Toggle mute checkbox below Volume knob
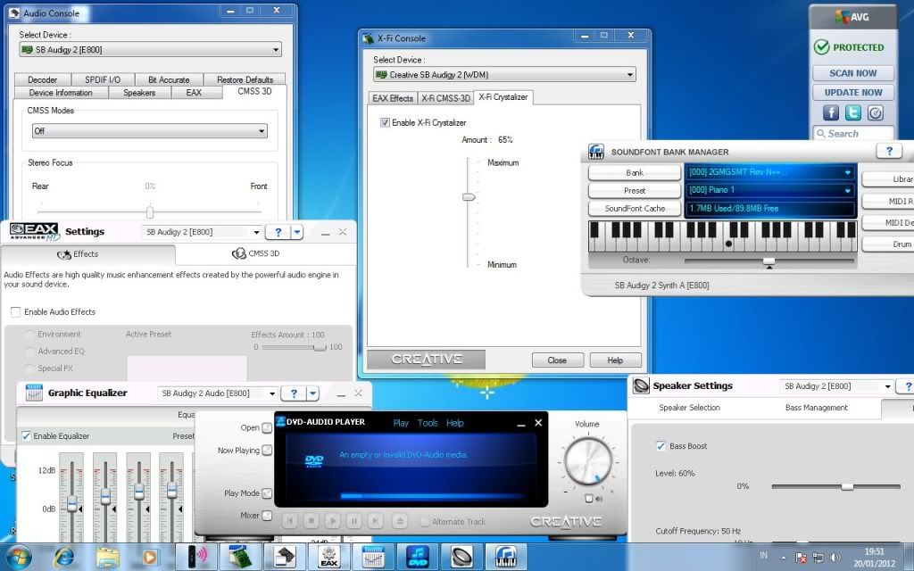 [x=589, y=498]
